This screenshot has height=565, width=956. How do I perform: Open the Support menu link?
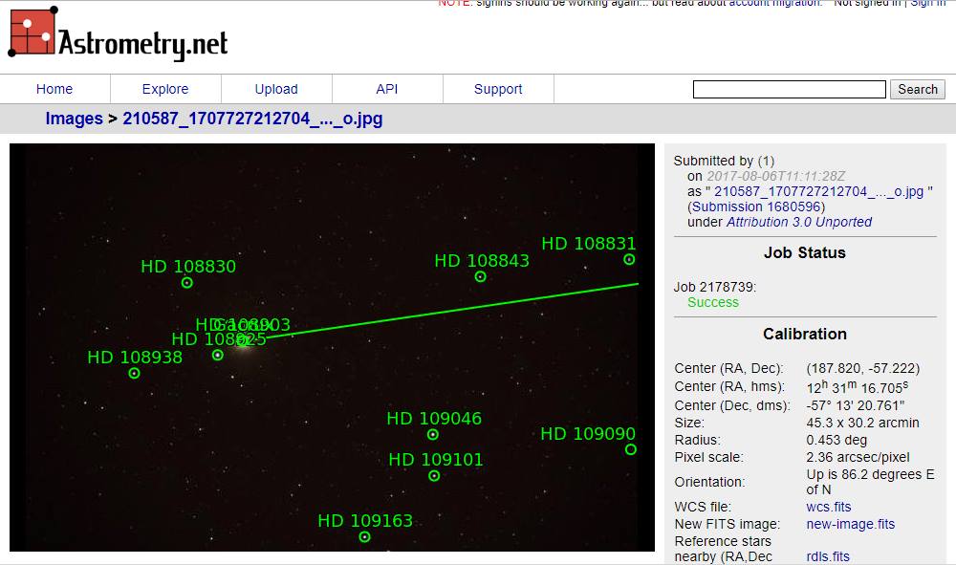pyautogui.click(x=498, y=89)
